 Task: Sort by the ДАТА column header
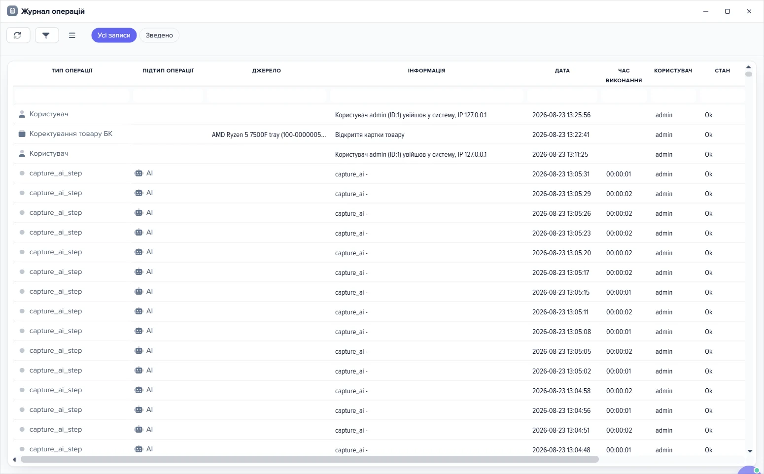point(562,70)
